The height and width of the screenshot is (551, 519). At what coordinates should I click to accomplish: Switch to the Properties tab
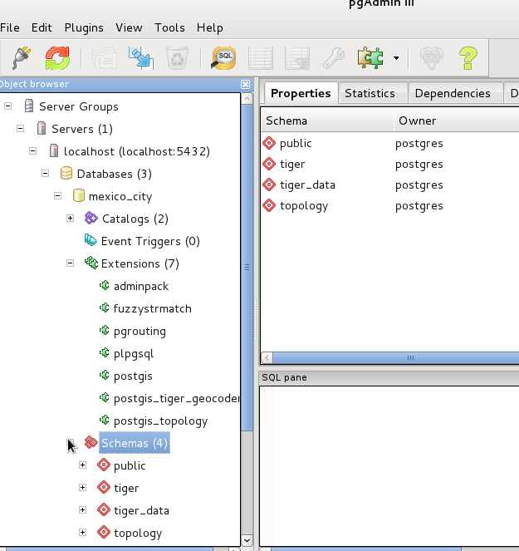point(301,93)
